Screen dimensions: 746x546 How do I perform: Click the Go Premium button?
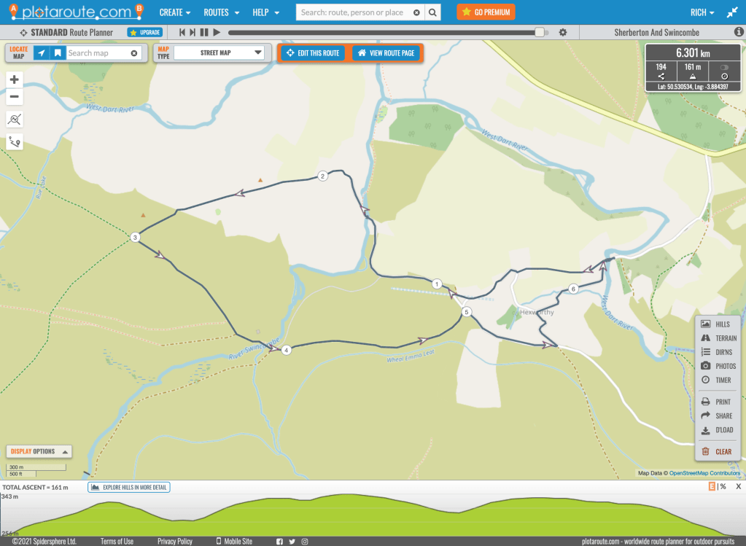click(x=486, y=12)
